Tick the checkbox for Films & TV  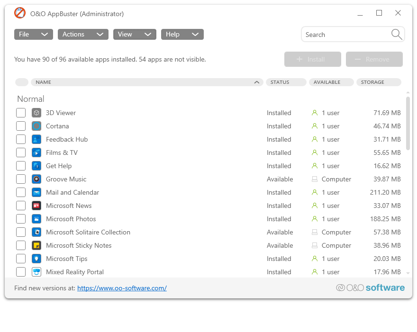[21, 153]
